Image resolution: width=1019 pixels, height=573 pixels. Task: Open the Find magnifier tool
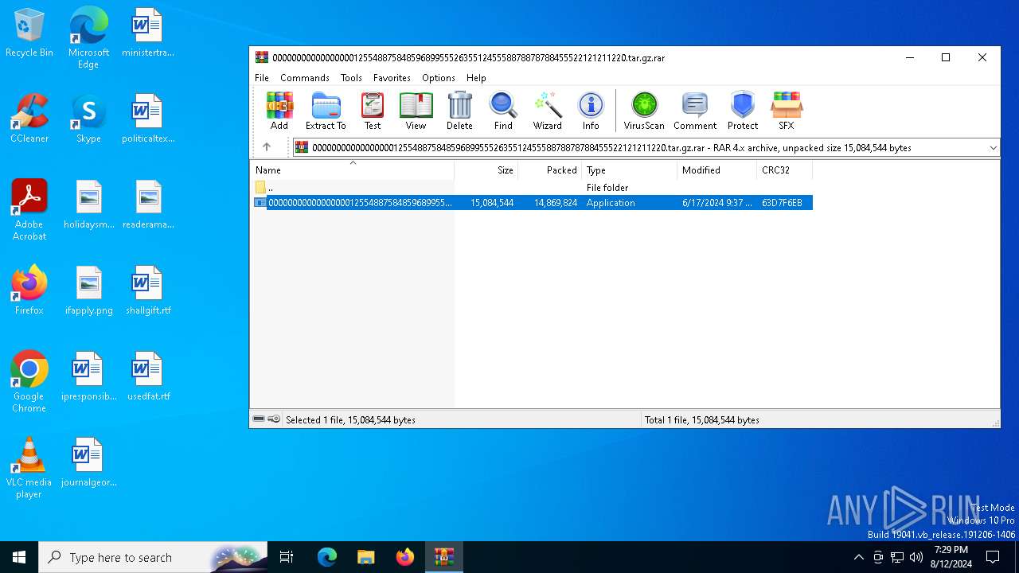click(503, 111)
